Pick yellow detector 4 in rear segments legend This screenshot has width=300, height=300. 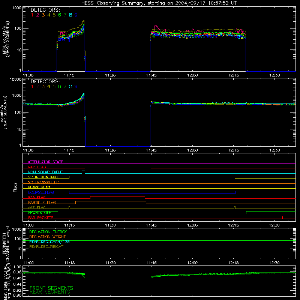pos(49,87)
